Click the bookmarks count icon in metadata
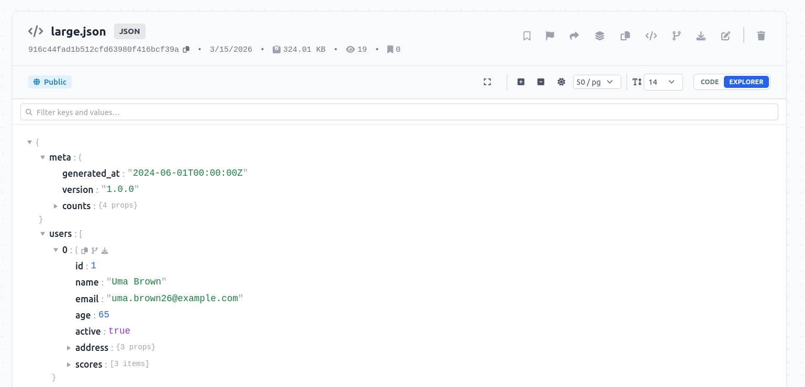Image resolution: width=805 pixels, height=387 pixels. pyautogui.click(x=390, y=49)
